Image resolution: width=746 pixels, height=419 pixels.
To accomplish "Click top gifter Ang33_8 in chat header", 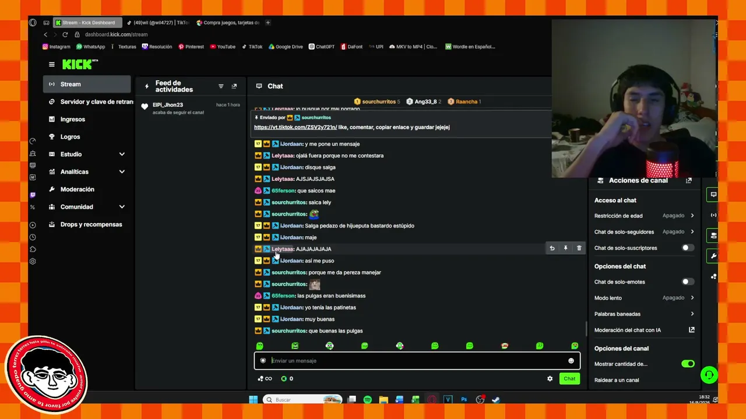I will (x=424, y=102).
